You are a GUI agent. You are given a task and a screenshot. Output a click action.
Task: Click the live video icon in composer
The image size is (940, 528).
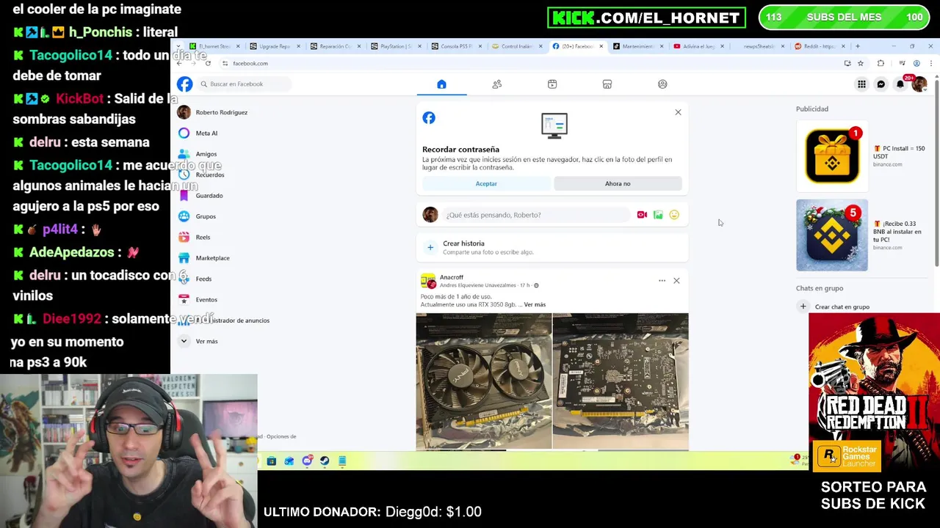point(642,215)
